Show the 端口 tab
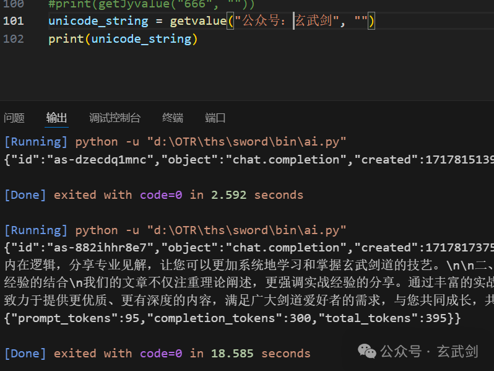Screen dimensions: 494x371 click(215, 118)
